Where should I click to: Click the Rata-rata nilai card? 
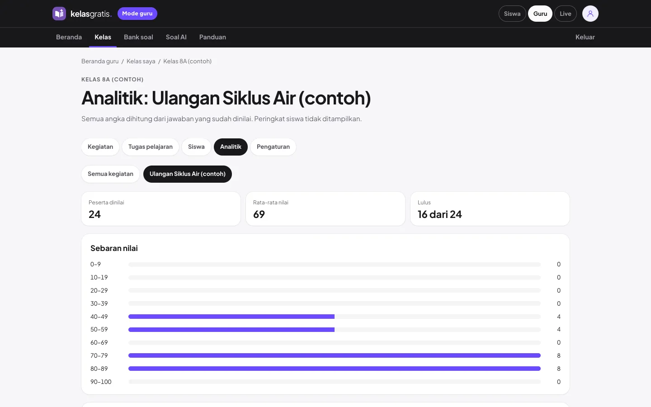[x=325, y=208]
